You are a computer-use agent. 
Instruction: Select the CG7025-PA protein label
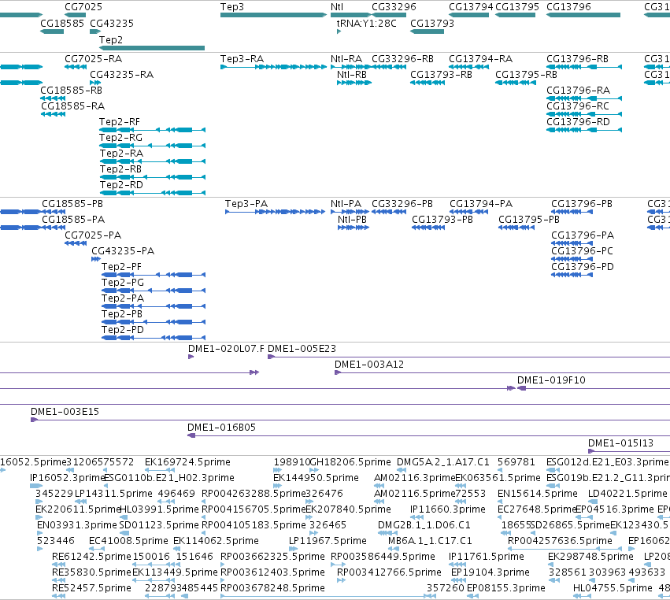pyautogui.click(x=93, y=235)
